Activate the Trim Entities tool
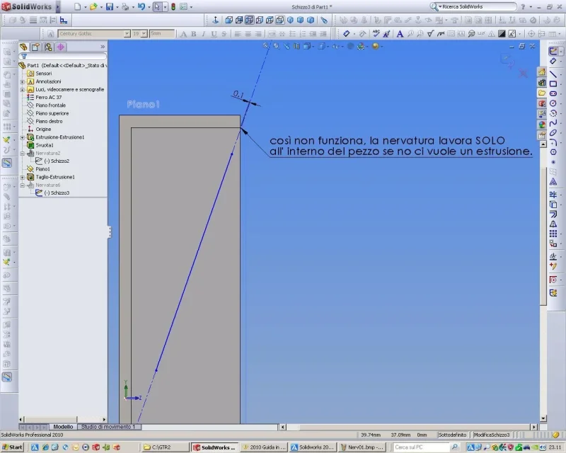 (553, 195)
